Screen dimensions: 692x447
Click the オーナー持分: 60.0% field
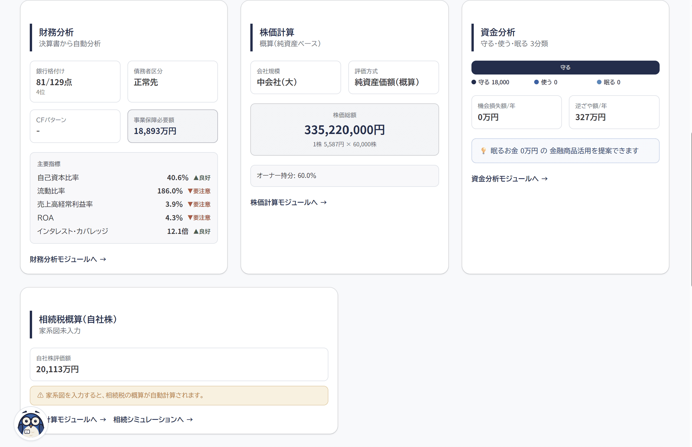point(345,176)
